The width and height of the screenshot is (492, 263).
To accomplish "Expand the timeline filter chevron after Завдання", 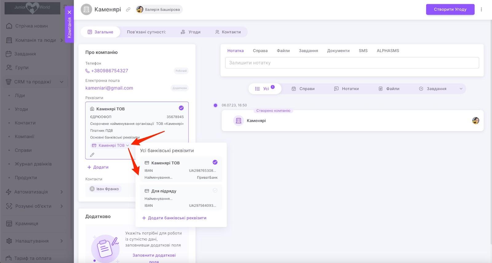I will tap(461, 89).
